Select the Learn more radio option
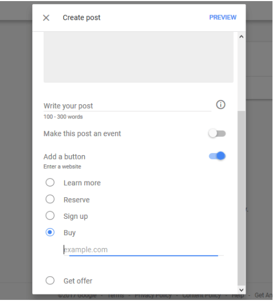This screenshot has height=301, width=273. pos(50,183)
